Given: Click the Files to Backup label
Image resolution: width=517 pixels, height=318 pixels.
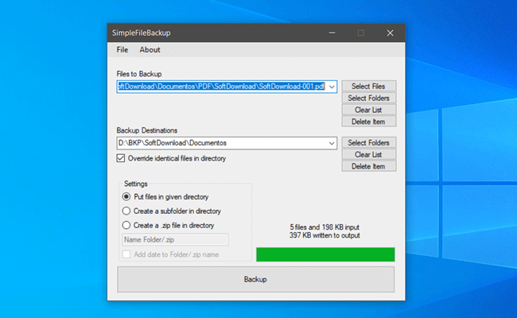Looking at the screenshot, I should point(139,74).
